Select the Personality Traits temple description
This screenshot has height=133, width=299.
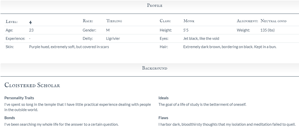78,107
